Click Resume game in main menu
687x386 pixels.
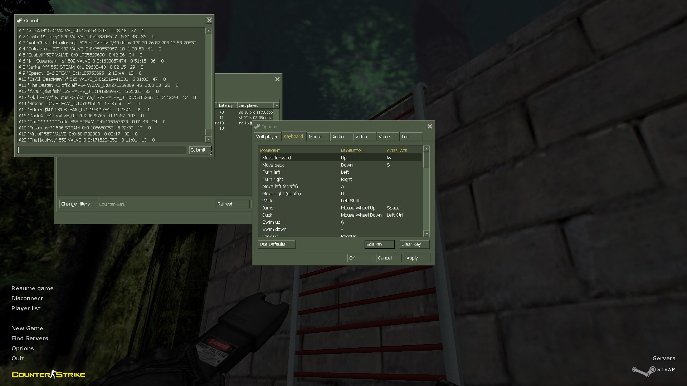click(32, 288)
